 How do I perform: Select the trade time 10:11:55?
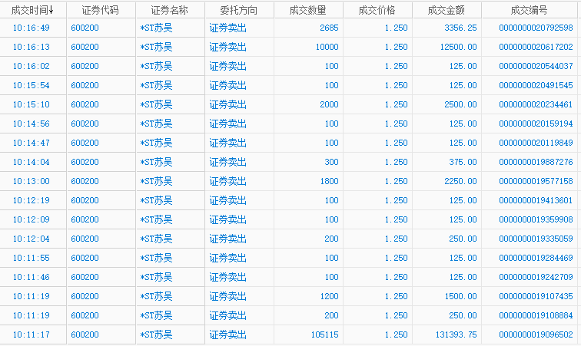[x=31, y=258]
